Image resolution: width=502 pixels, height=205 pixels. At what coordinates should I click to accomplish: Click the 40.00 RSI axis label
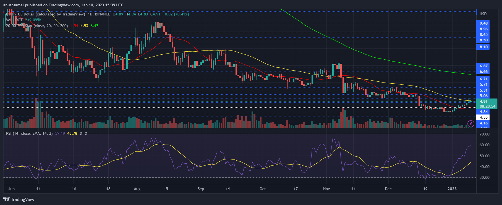(x=484, y=167)
